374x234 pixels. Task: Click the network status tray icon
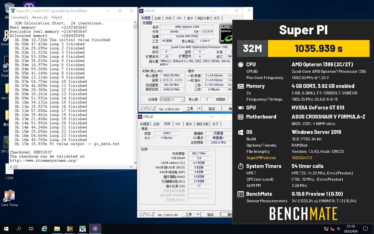click(326, 229)
